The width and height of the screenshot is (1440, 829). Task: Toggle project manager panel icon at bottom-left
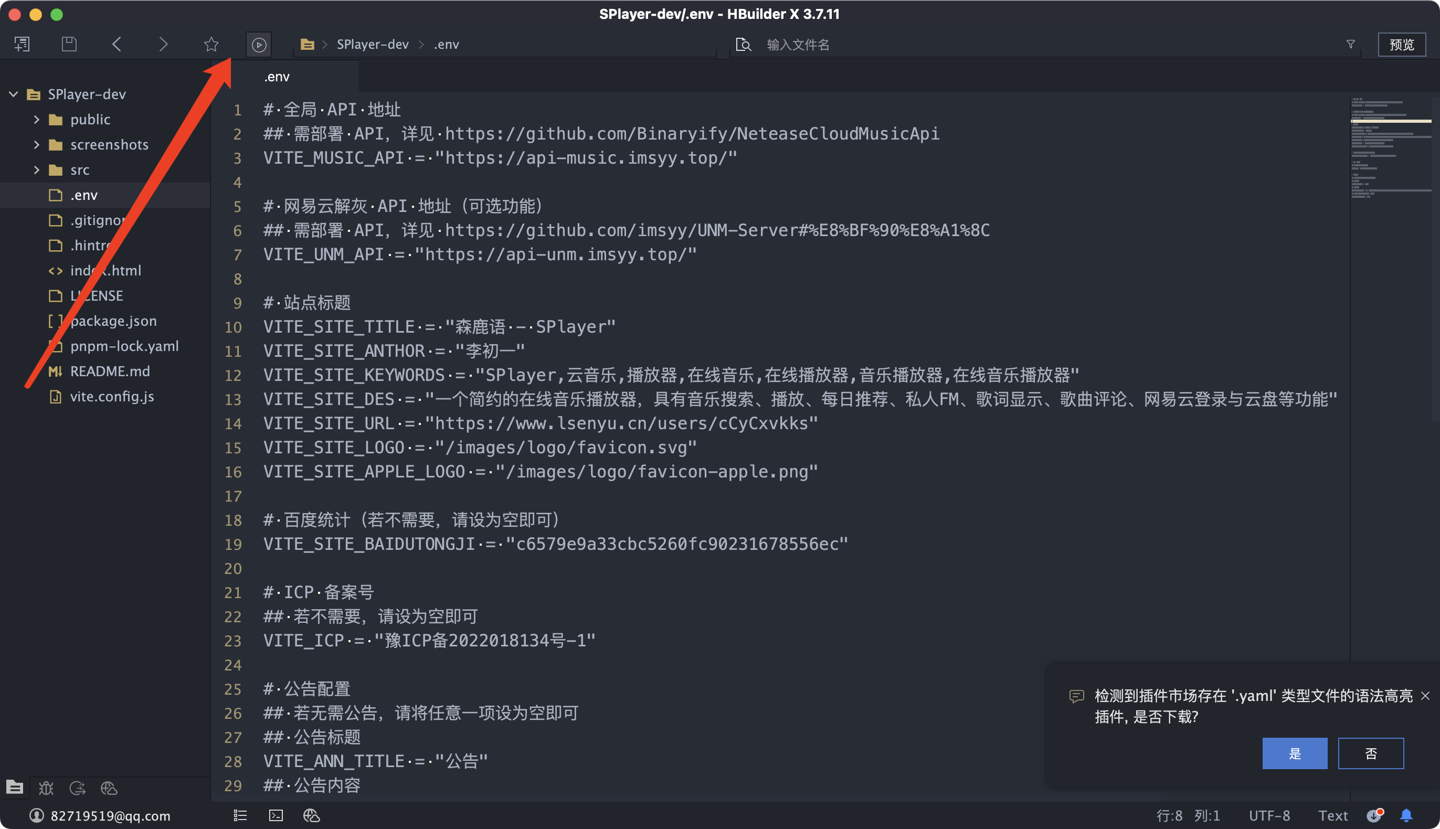15,788
